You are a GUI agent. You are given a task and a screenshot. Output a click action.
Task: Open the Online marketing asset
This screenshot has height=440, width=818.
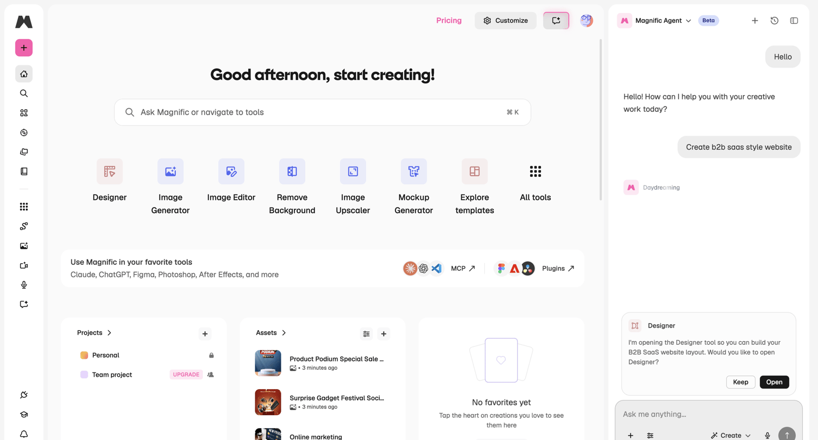click(x=316, y=436)
